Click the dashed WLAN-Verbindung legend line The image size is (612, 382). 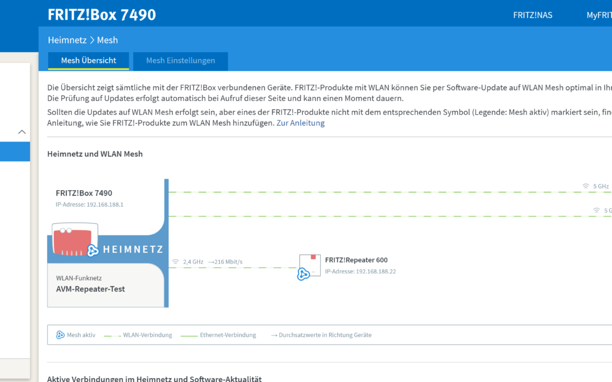(112, 336)
